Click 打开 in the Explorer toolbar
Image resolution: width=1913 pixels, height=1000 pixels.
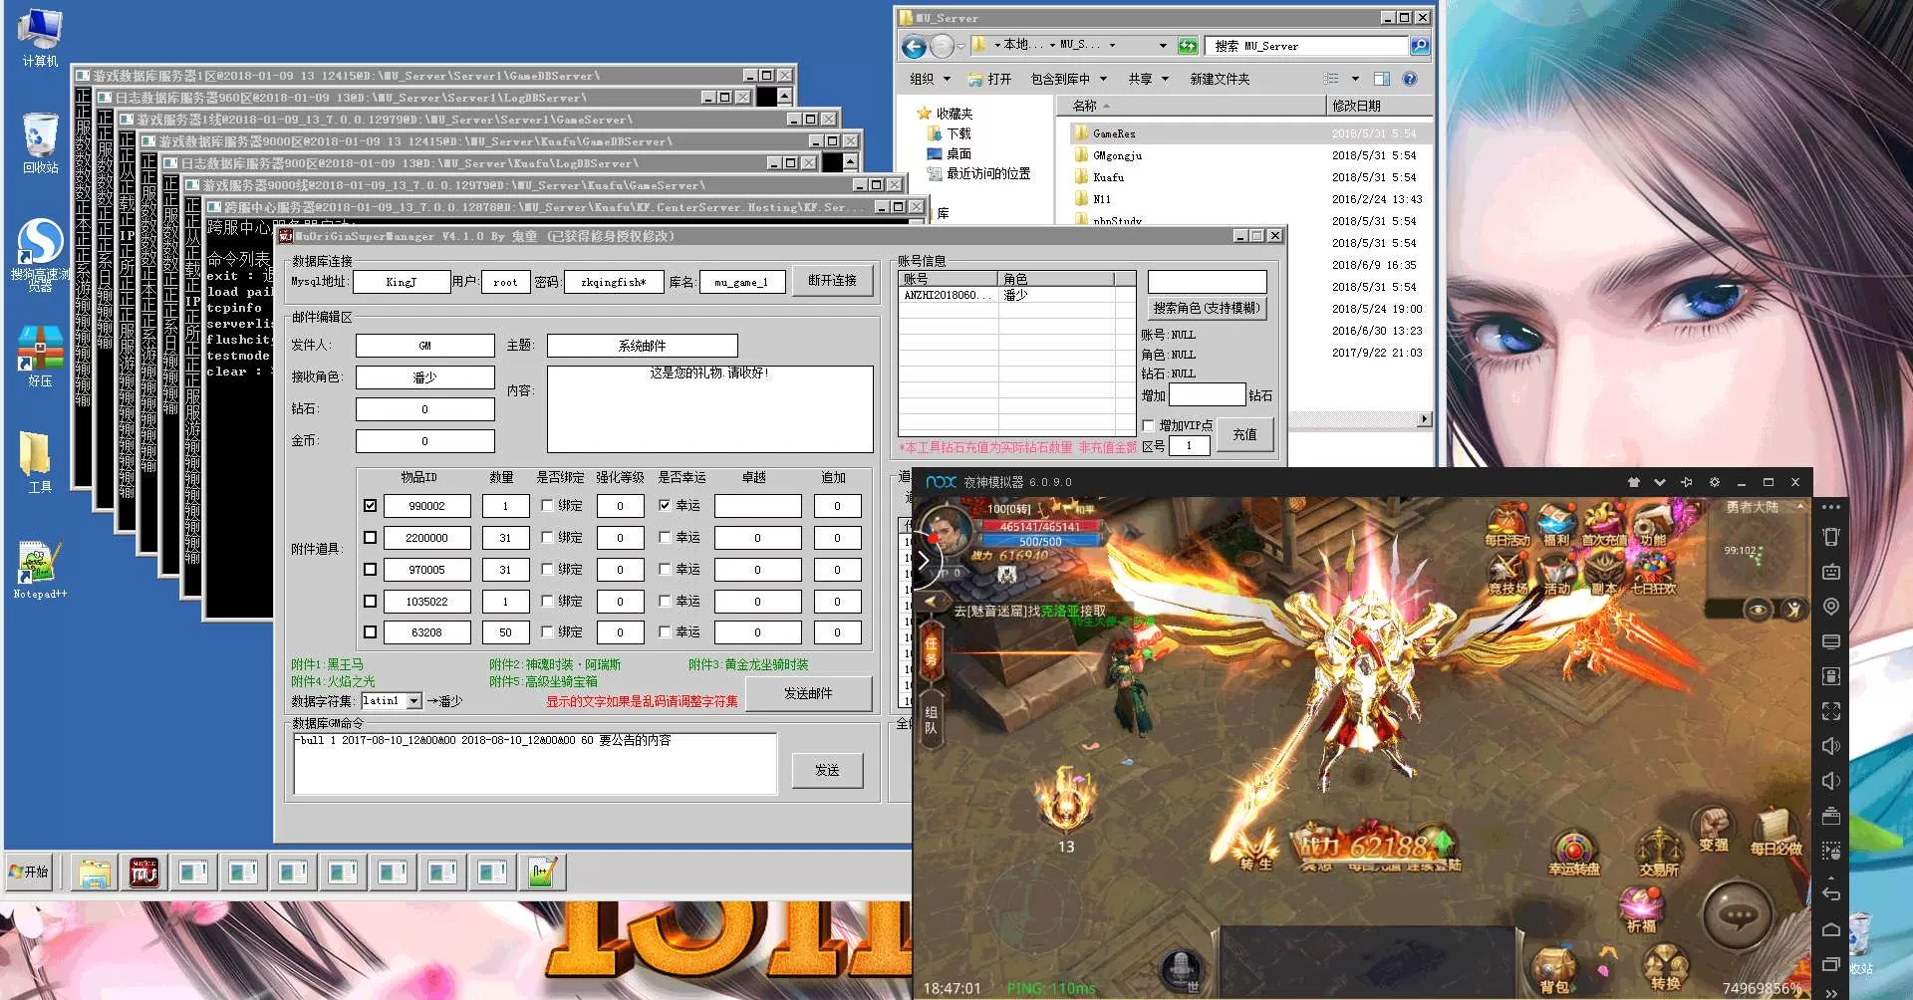tap(989, 79)
